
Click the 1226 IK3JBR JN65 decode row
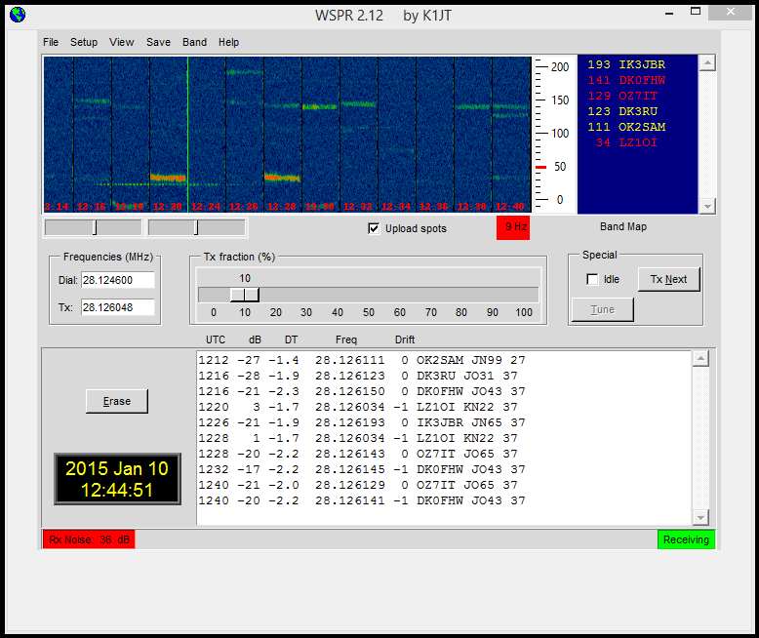362,422
